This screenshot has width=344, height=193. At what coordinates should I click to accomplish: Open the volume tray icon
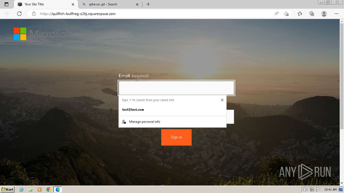click(306, 190)
